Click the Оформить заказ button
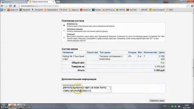The image size is (194, 109). pyautogui.click(x=157, y=101)
